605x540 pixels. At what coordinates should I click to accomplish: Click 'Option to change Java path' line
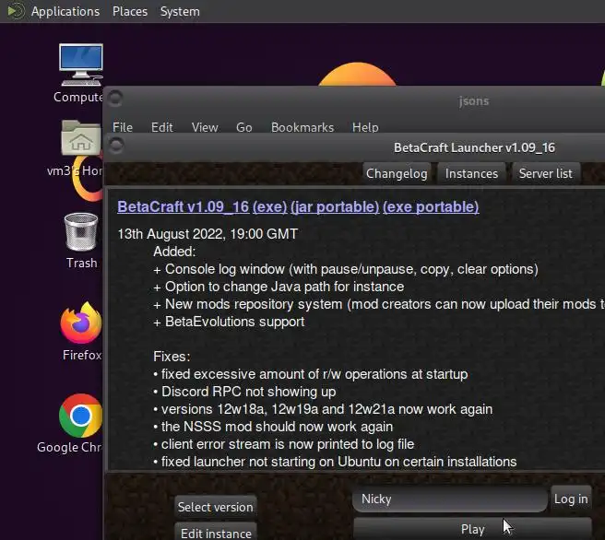[x=279, y=287]
